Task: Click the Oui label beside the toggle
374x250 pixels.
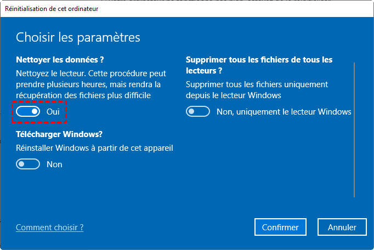Action: click(x=53, y=111)
